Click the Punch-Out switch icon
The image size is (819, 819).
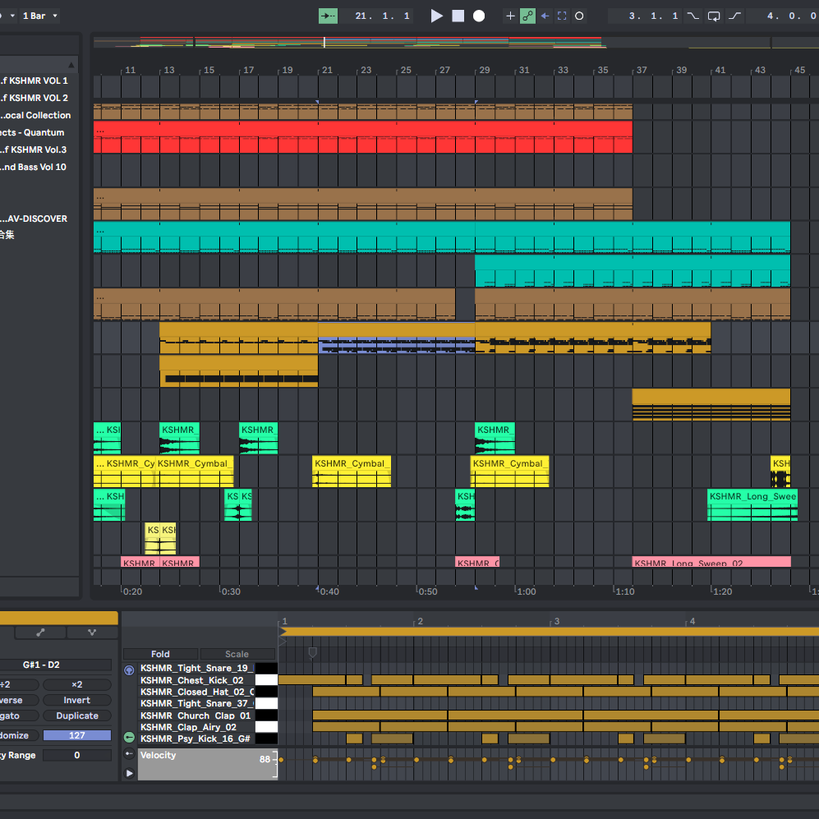click(734, 16)
